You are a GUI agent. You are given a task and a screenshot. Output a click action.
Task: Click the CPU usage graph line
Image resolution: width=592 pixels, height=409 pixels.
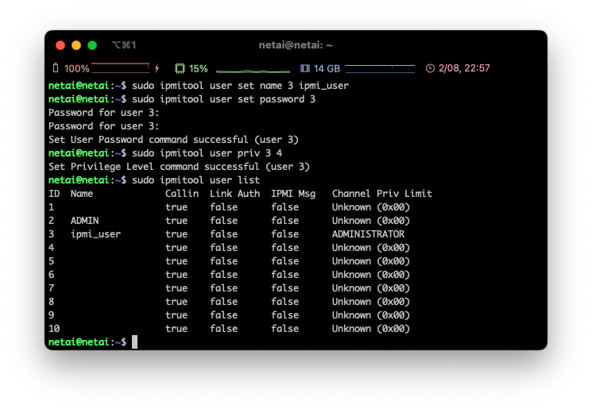[x=253, y=71]
